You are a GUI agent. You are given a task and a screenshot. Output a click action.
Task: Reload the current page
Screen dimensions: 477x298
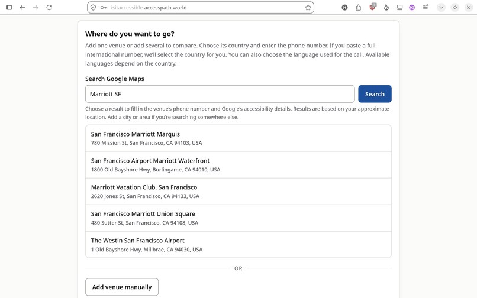click(49, 7)
